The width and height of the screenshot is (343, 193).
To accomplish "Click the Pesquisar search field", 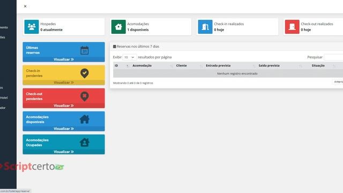I will (333, 57).
